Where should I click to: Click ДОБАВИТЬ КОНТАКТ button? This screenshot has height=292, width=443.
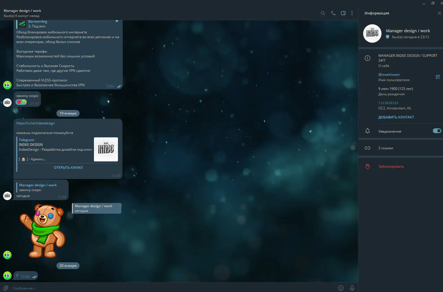[x=396, y=117]
